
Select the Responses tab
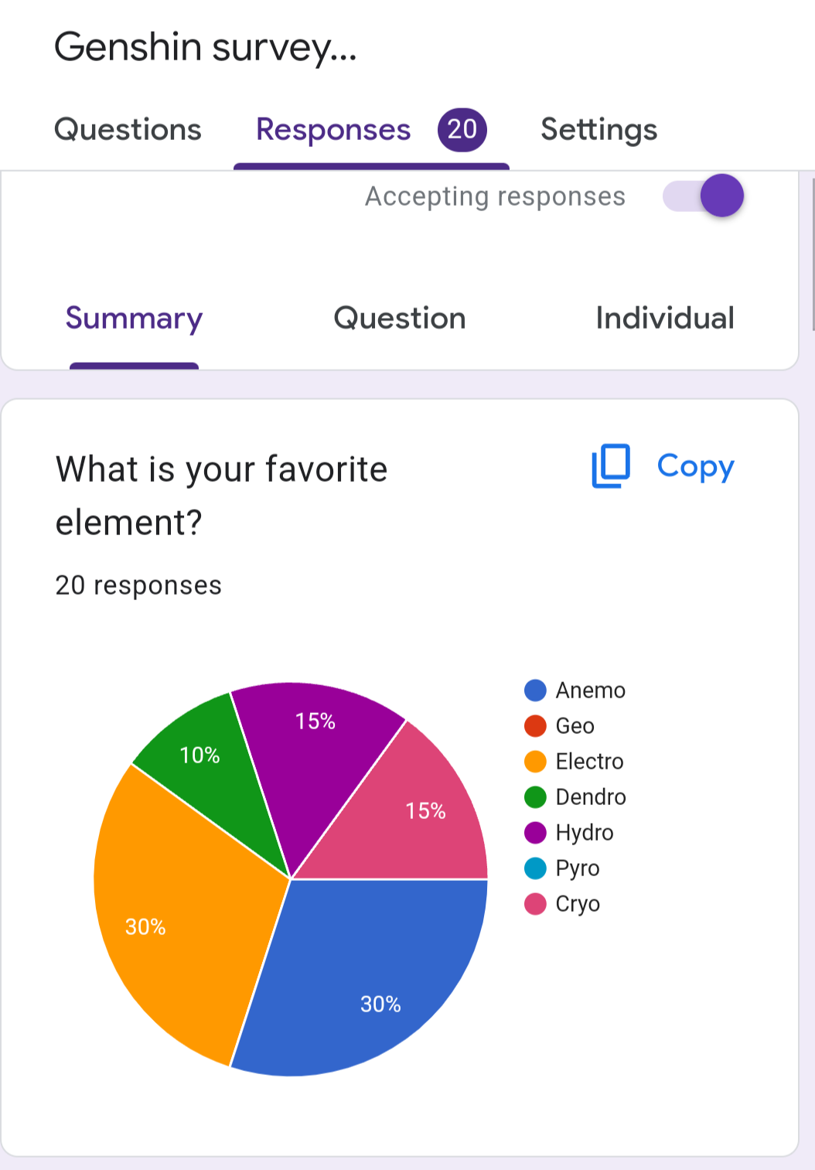click(333, 130)
